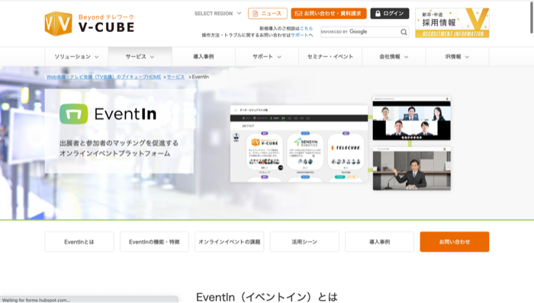Click the Google search input field
Image resolution: width=534 pixels, height=303 pixels.
click(x=360, y=32)
